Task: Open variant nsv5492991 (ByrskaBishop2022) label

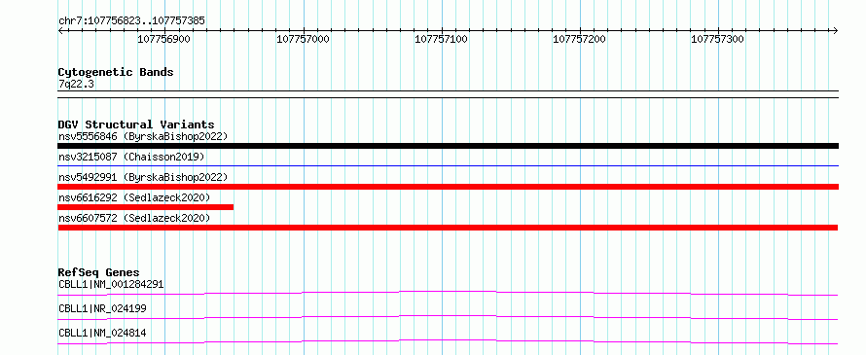Action: 143,177
